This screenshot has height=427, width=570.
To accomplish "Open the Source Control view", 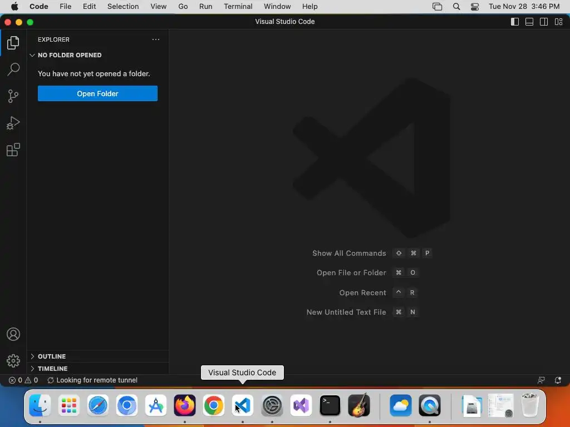I will point(13,96).
